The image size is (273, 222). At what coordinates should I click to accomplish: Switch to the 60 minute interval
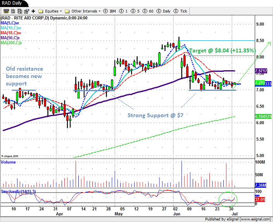point(148,11)
